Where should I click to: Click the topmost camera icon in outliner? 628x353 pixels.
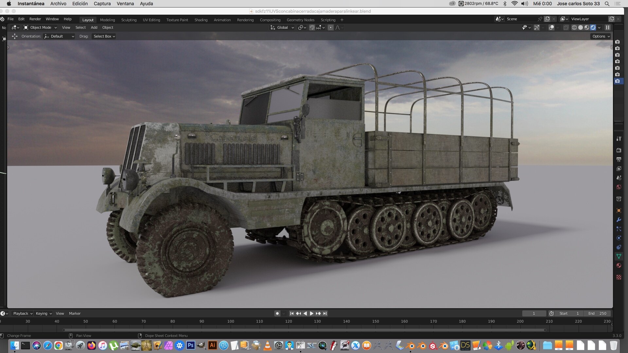point(618,42)
